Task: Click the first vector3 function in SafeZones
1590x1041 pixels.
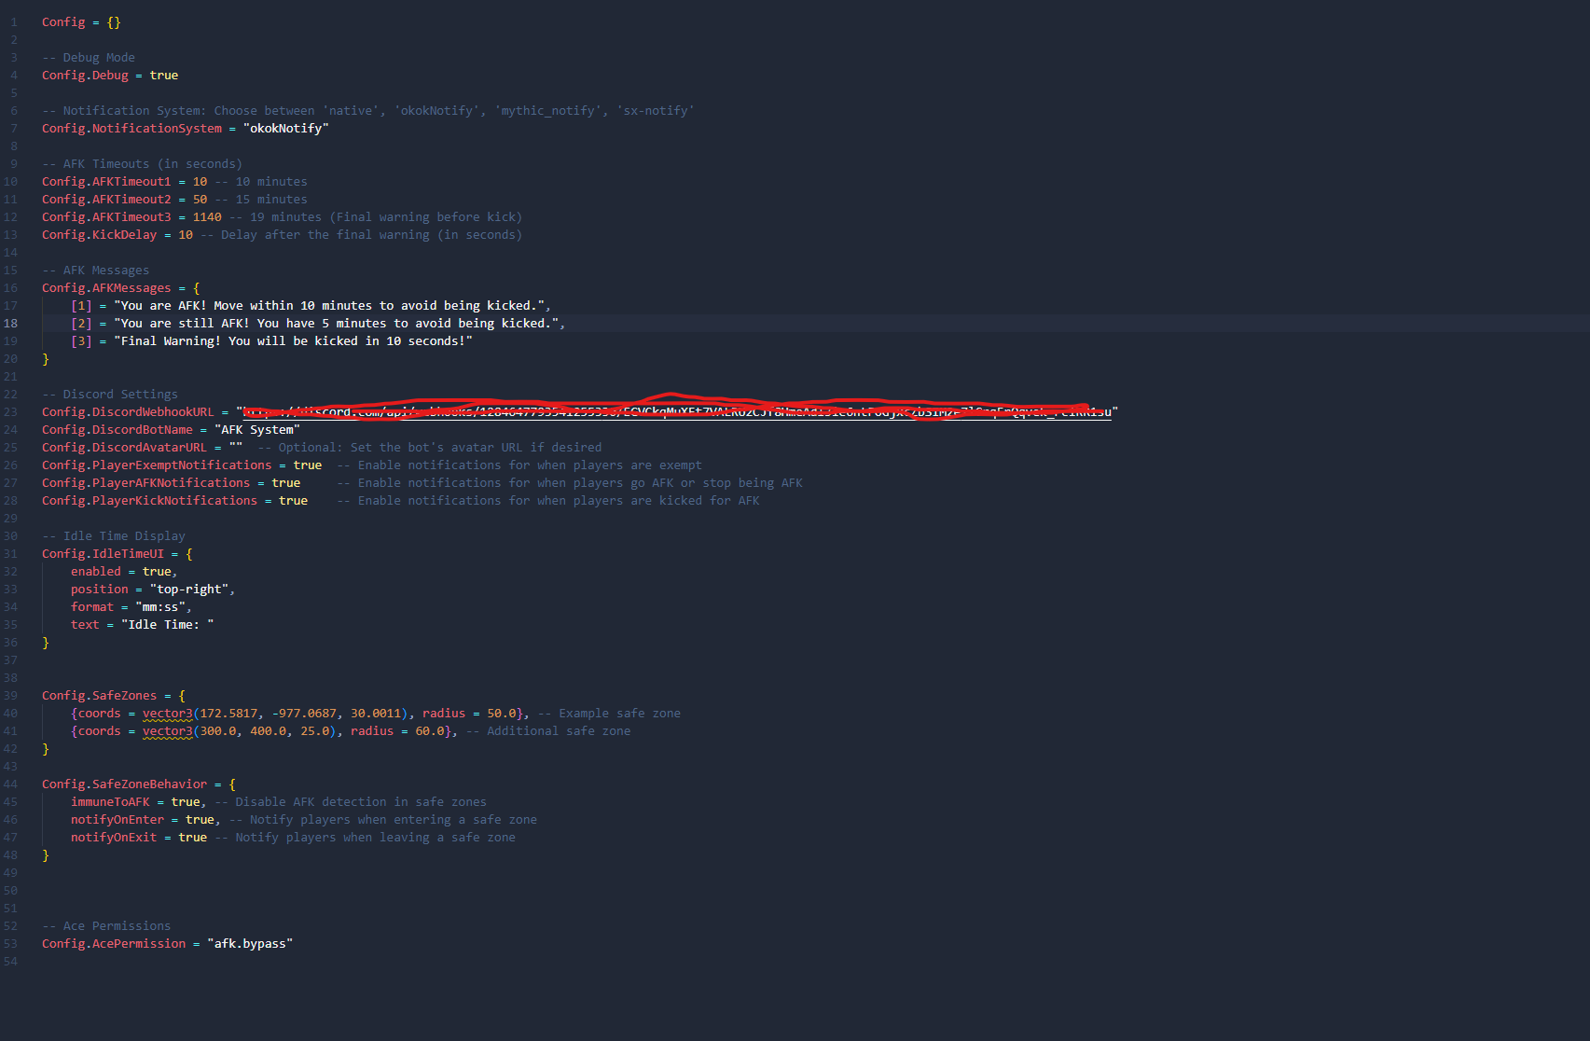Action: click(x=167, y=714)
